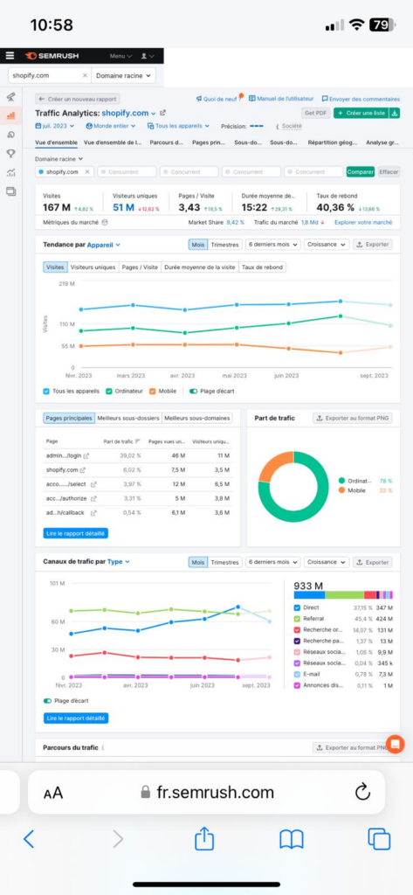Open the Domaine racine dropdown beside the search field
413x895 pixels.
123,75
